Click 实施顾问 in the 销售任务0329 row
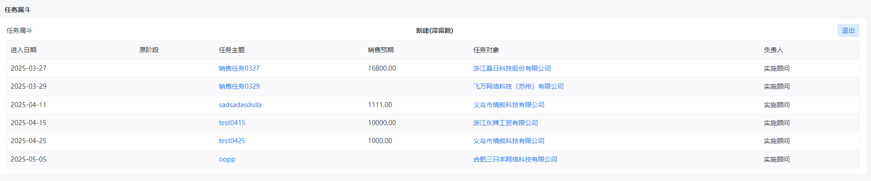The image size is (871, 181). pos(776,86)
